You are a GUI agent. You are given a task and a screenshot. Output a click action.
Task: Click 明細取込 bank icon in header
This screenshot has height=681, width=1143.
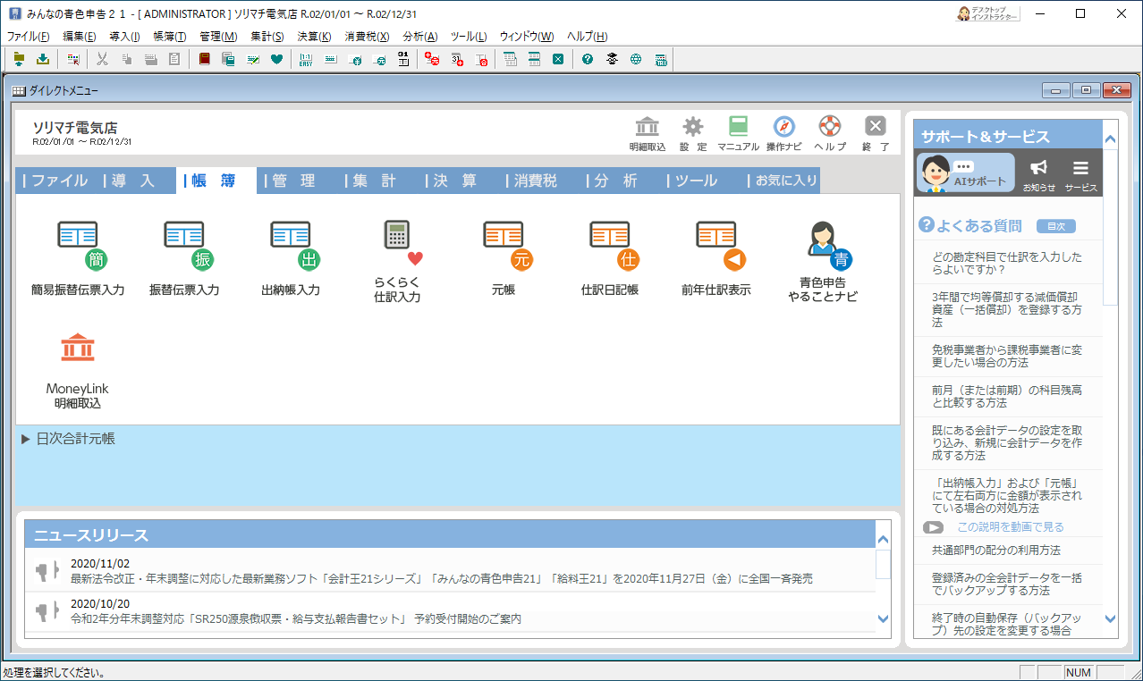pyautogui.click(x=648, y=134)
